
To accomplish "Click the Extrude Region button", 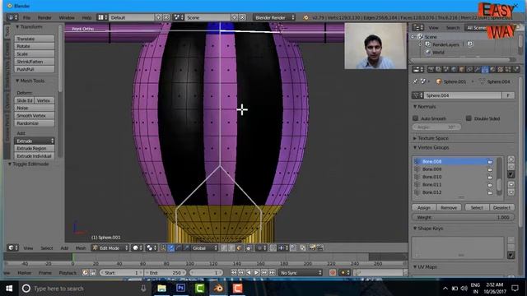I will point(35,149).
